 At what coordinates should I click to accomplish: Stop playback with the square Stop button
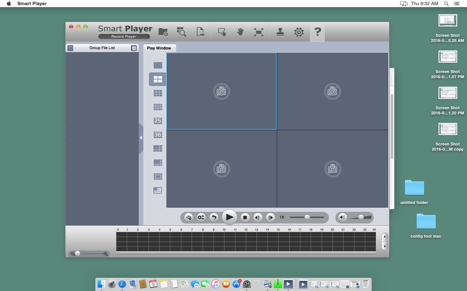click(245, 218)
